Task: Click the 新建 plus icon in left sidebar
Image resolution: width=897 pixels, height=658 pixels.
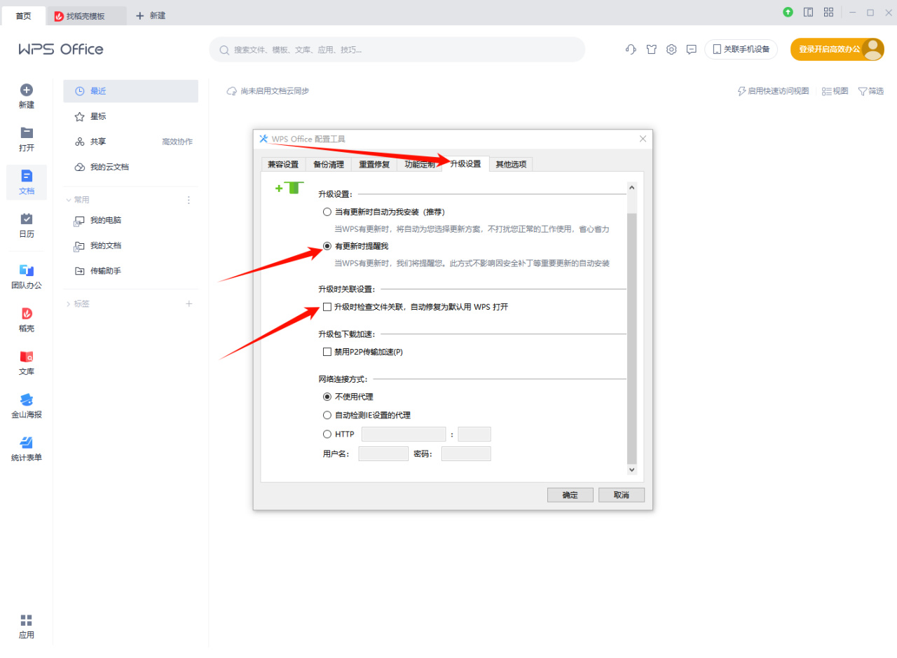Action: pos(27,90)
